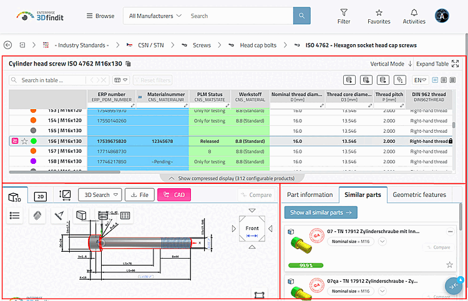468x301 pixels.
Task: Switch table to Vertical Mode
Action: coord(391,64)
